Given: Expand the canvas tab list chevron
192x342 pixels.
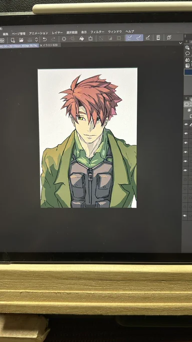Looking at the screenshot, I should (180, 43).
